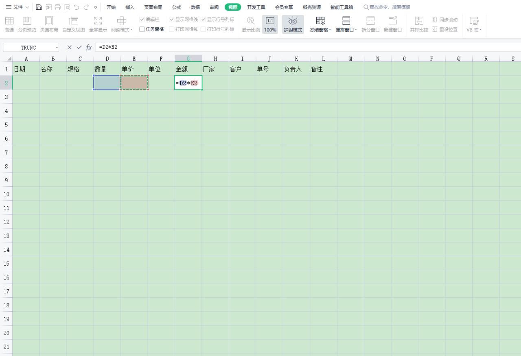Select column G header

point(188,59)
